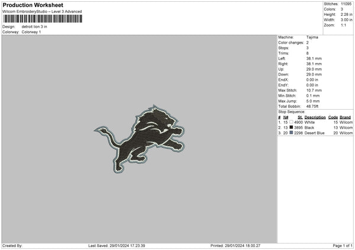Click stitch count '4900' in the White row
Screen dimensions: 355x250
(298, 122)
